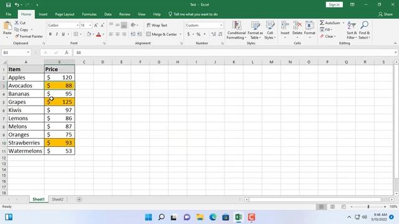Toggle align text left
Image resolution: width=399 pixels, height=224 pixels.
click(x=111, y=34)
